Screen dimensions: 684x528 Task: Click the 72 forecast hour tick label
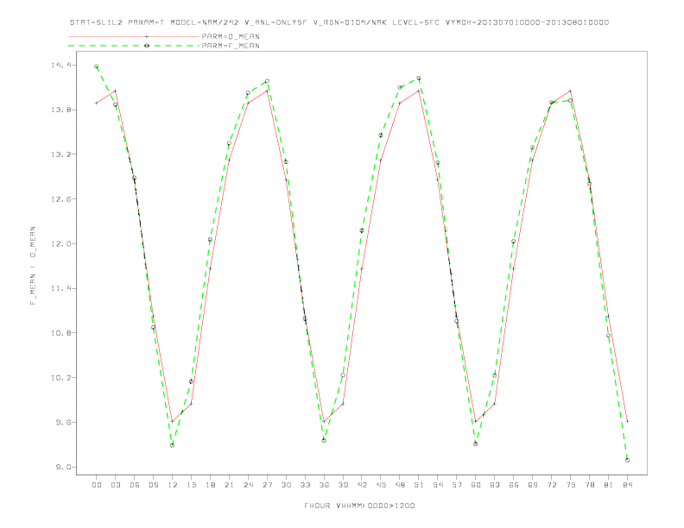click(x=552, y=485)
